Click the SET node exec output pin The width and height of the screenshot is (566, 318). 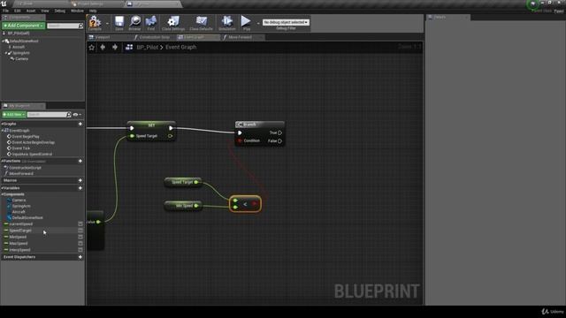click(171, 128)
